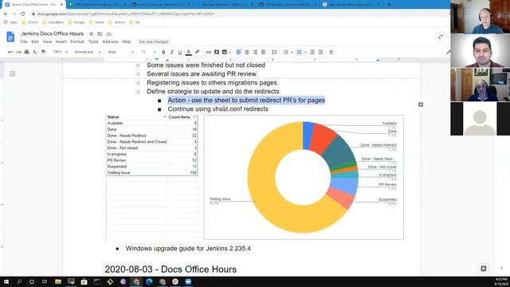Click the Move document folder icon
The height and width of the screenshot is (287, 510).
pyautogui.click(x=100, y=33)
